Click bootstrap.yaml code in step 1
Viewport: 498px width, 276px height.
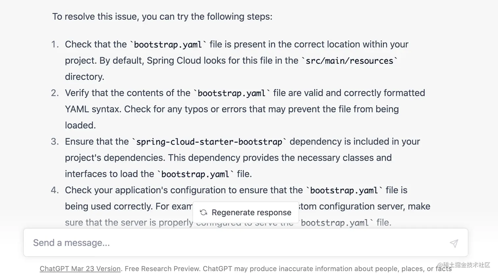[168, 44]
